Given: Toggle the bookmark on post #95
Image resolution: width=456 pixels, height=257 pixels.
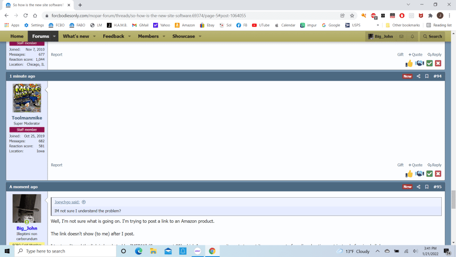Looking at the screenshot, I should [x=427, y=187].
